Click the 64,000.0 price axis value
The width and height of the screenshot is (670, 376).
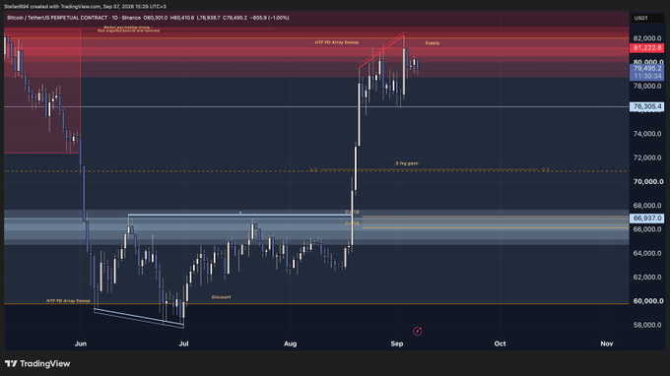[647, 254]
